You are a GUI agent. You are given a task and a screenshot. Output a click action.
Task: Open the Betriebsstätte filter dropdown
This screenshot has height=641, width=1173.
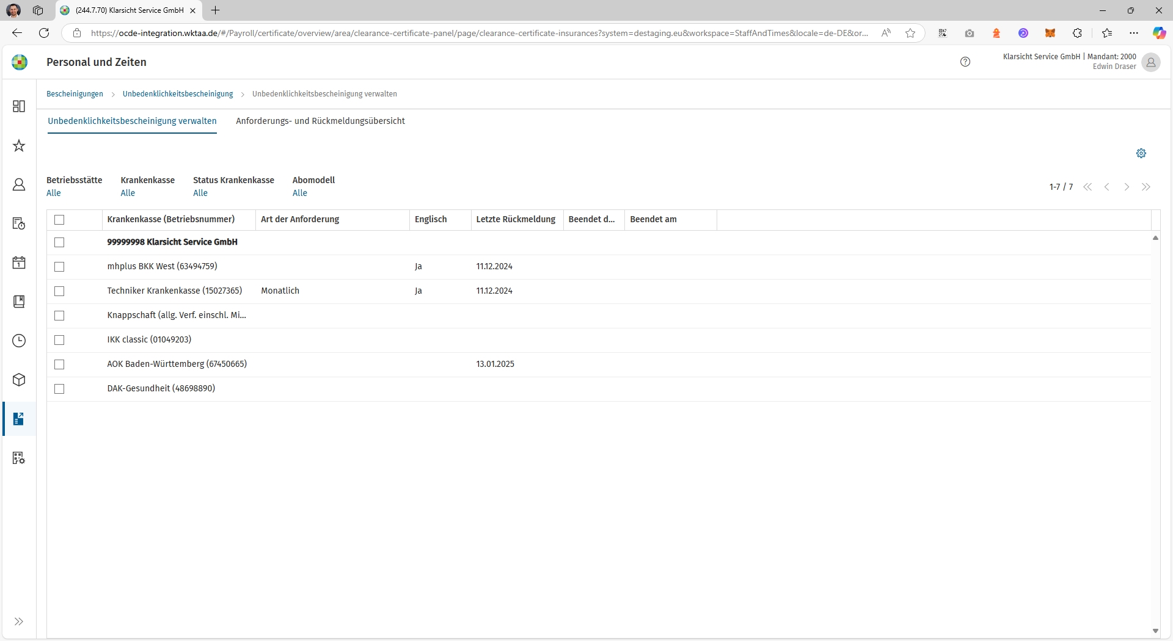point(54,193)
